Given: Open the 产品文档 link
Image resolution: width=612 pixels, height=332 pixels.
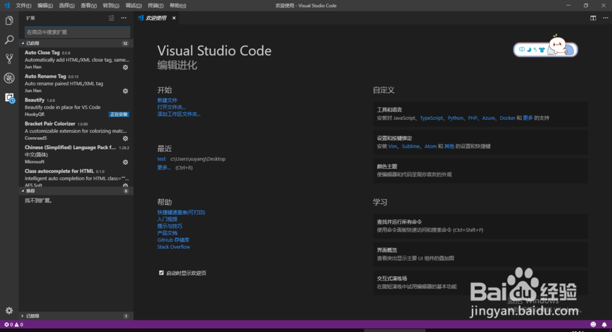Looking at the screenshot, I should pyautogui.click(x=167, y=233).
